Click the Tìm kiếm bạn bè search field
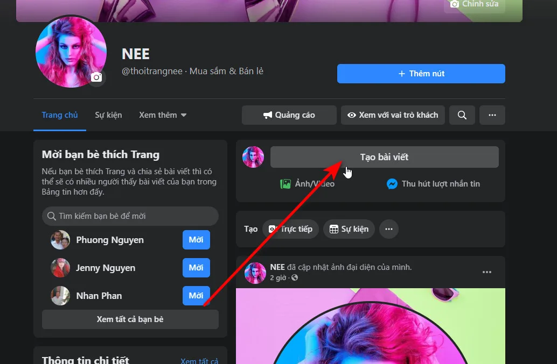557x364 pixels. 130,216
